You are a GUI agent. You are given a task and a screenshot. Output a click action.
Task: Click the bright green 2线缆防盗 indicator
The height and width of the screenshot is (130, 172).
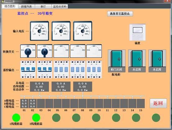tap(36, 118)
